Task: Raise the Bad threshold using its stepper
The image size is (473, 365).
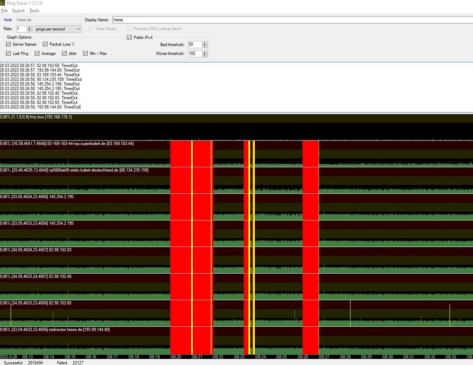Action: point(204,43)
